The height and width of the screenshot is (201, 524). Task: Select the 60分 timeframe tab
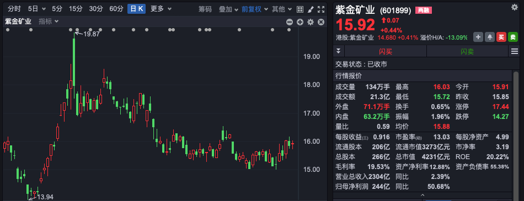[116, 9]
